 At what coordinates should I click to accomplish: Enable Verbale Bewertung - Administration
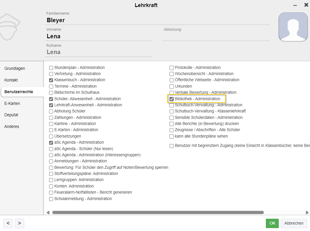click(x=172, y=93)
